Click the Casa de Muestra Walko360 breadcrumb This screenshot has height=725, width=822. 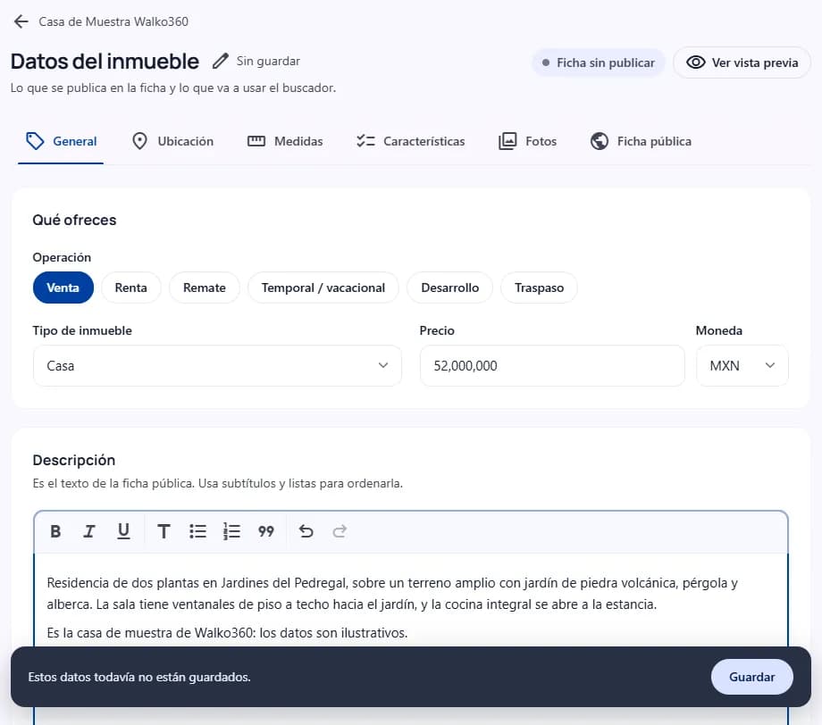(x=113, y=21)
